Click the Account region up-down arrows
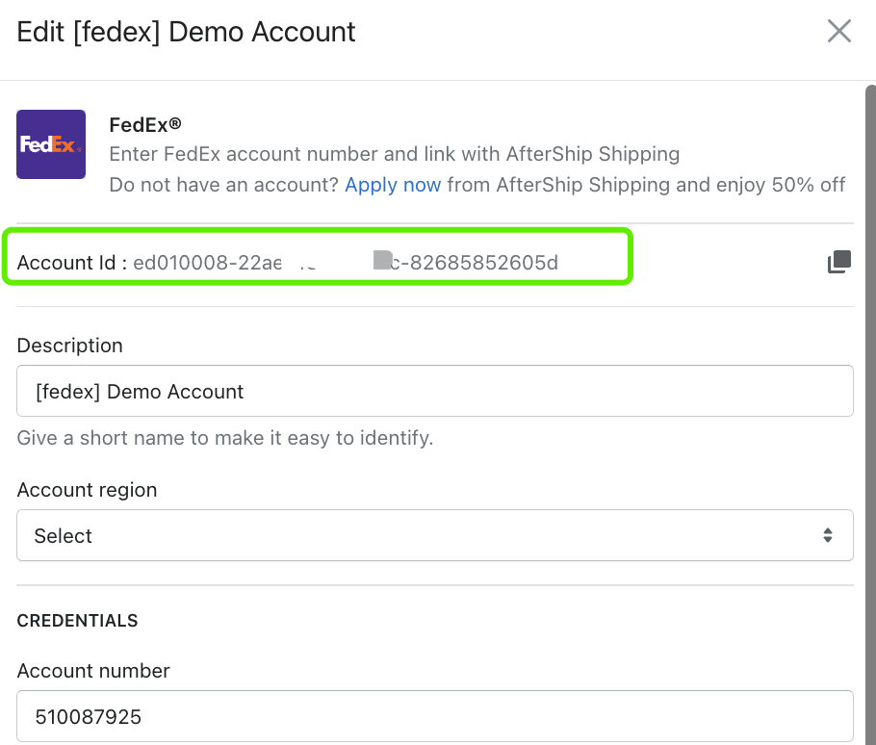The height and width of the screenshot is (745, 876). pyautogui.click(x=828, y=535)
